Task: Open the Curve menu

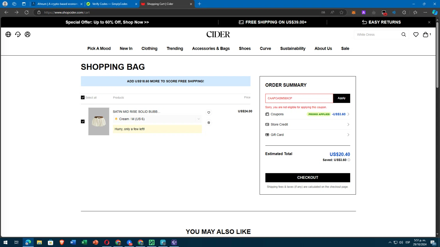Action: (x=265, y=49)
